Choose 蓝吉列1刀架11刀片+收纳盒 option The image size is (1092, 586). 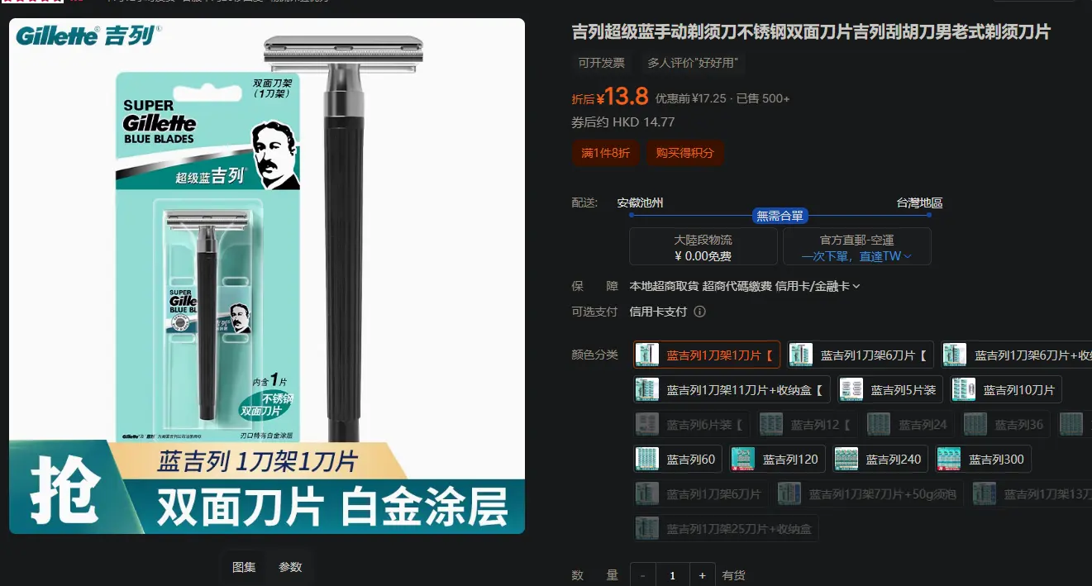point(732,389)
